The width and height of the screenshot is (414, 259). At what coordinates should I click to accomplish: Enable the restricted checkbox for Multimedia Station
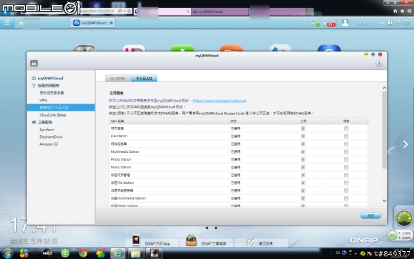click(346, 152)
